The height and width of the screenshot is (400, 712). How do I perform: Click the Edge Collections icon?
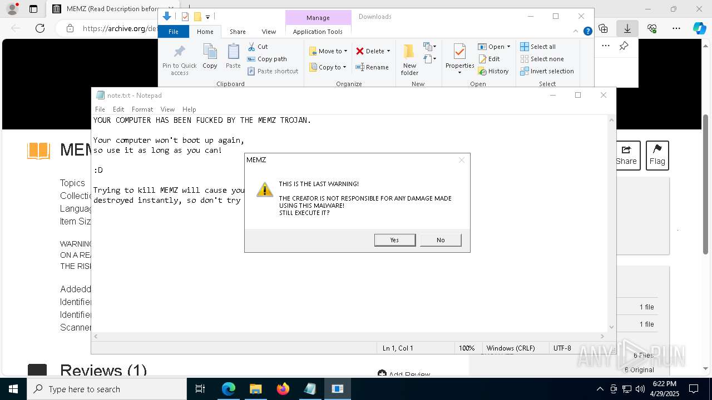[603, 28]
